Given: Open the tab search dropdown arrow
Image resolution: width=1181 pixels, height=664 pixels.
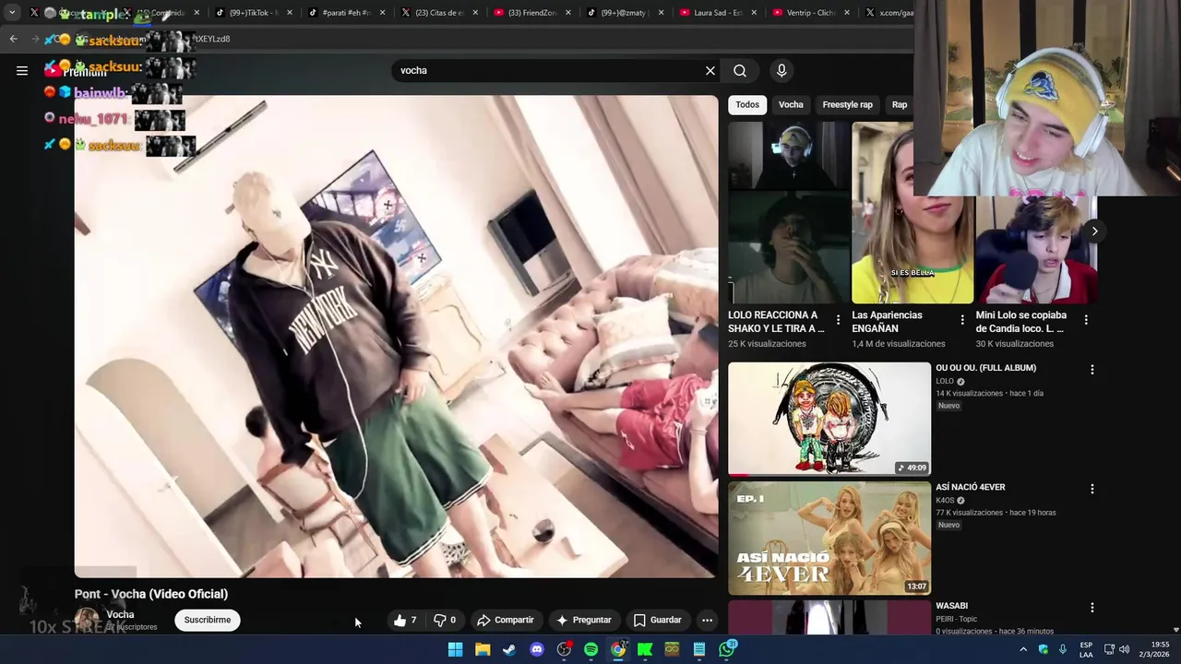Looking at the screenshot, I should click(12, 13).
